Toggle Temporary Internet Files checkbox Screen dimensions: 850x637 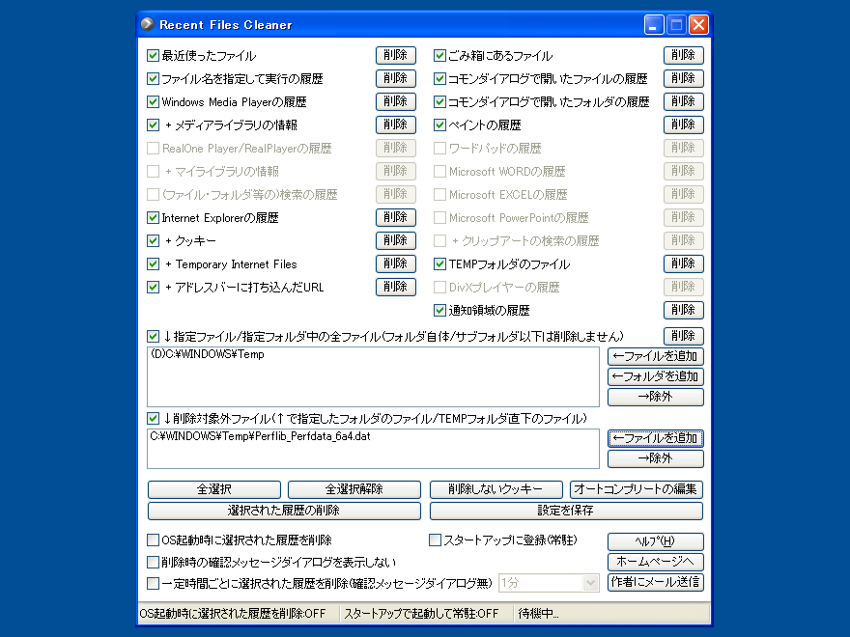pyautogui.click(x=153, y=263)
